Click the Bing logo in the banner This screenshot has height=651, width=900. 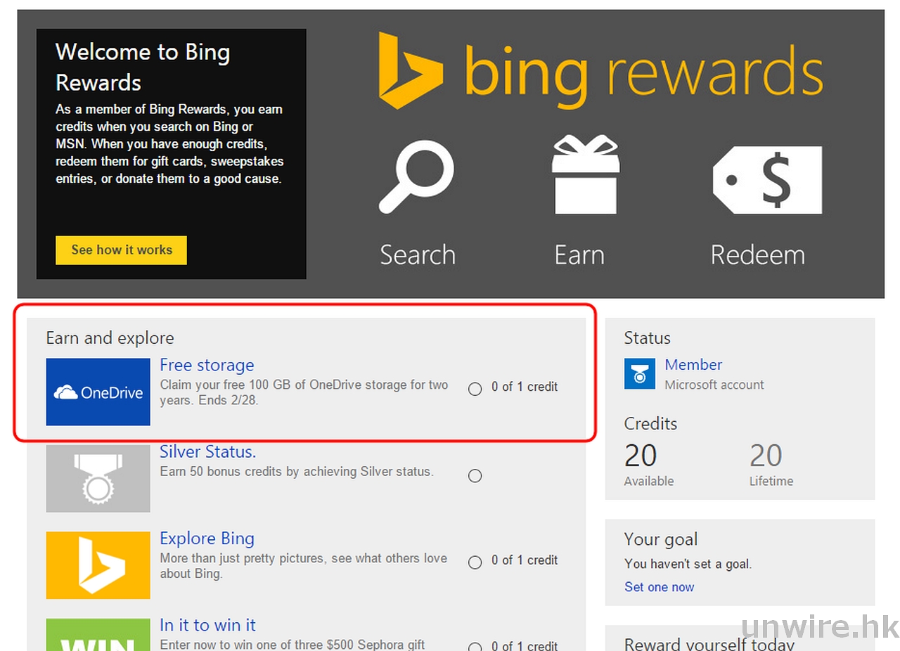[x=410, y=70]
